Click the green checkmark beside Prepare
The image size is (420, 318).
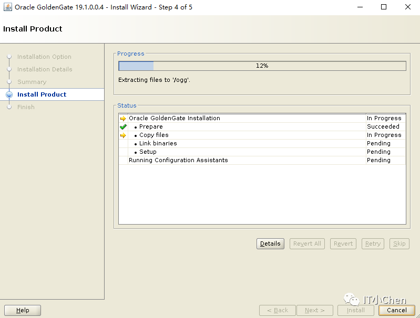pyautogui.click(x=123, y=127)
